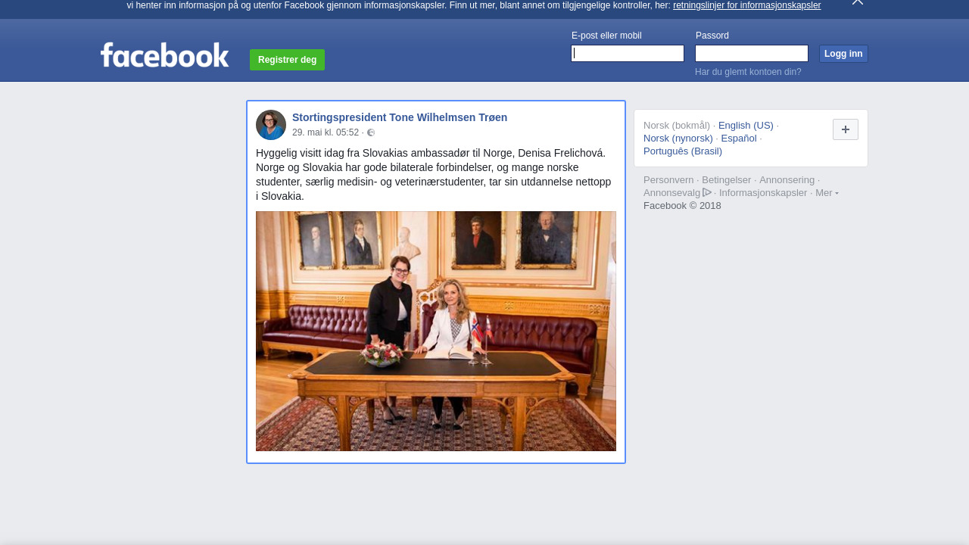
Task: Click the plus button to add languages
Action: [846, 129]
